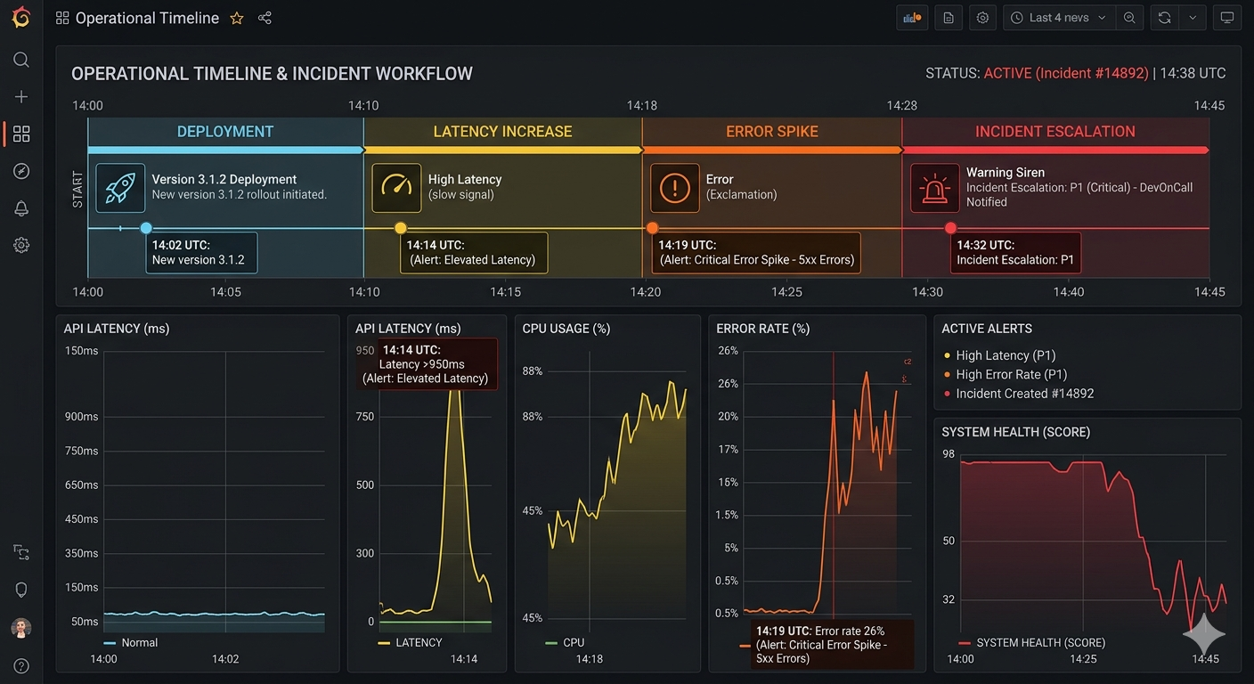This screenshot has height=684, width=1254.
Task: Open the time range picker dropdown
Action: click(1059, 18)
